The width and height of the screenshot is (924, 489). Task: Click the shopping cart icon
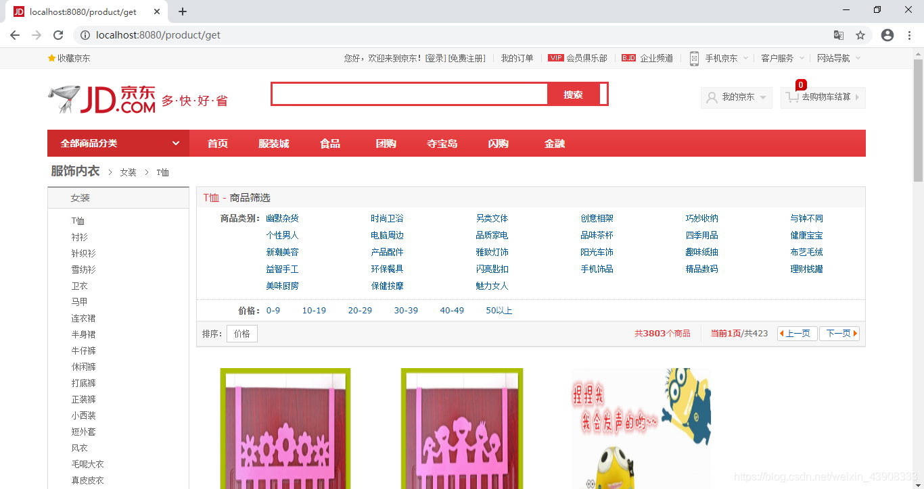pos(792,97)
